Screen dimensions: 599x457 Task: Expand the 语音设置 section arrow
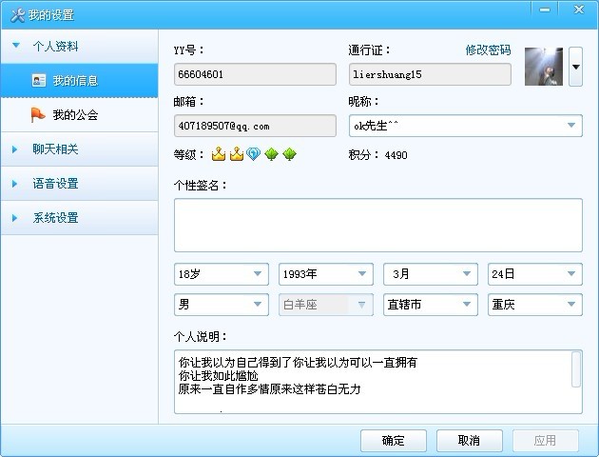[x=14, y=184]
